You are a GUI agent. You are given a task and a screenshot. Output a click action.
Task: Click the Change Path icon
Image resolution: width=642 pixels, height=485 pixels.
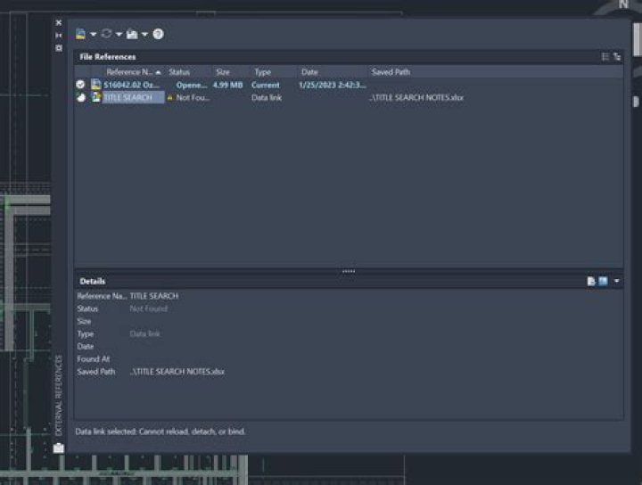[132, 34]
